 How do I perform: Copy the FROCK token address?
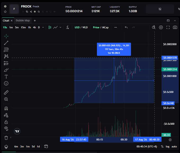click(x=27, y=12)
